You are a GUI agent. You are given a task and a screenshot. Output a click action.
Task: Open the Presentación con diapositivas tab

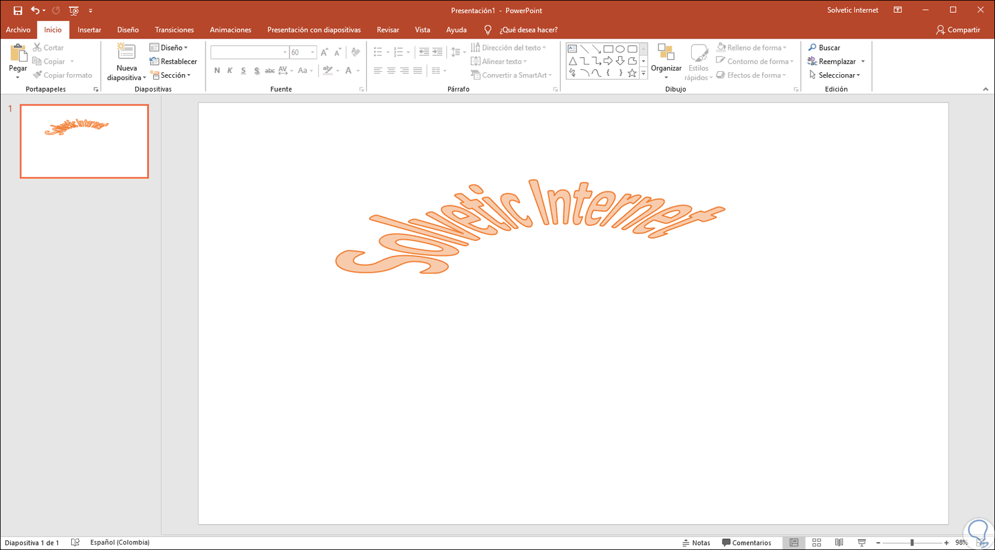tap(314, 30)
